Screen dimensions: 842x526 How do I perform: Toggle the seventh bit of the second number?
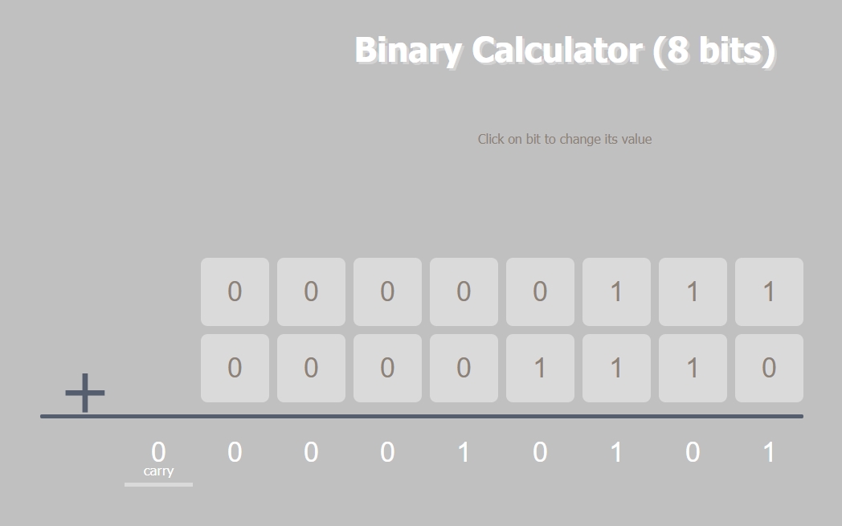[693, 368]
